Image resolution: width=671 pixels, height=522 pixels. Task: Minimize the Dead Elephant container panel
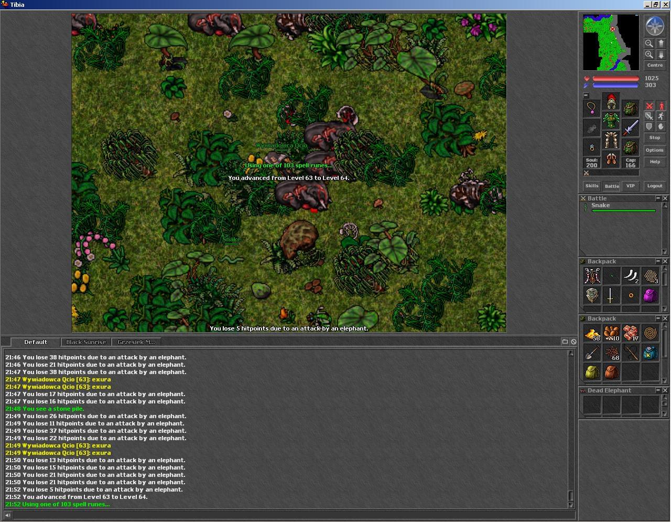click(x=658, y=390)
